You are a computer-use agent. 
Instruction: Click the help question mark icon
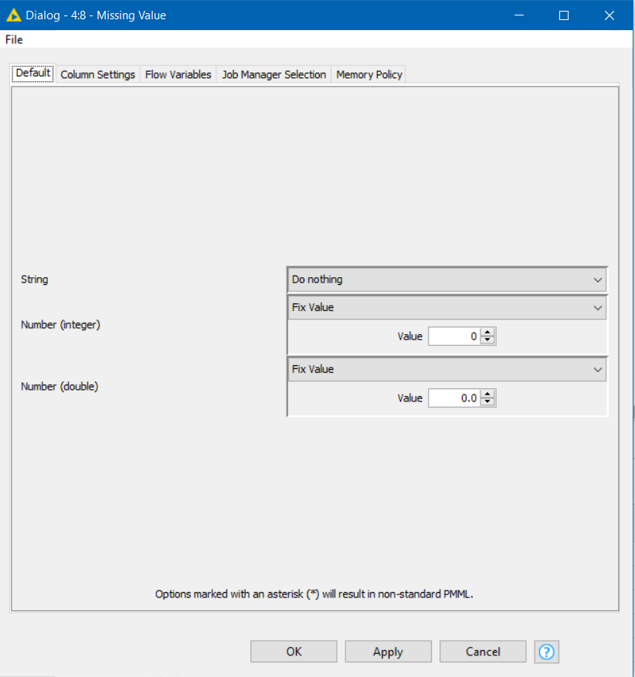pos(546,652)
